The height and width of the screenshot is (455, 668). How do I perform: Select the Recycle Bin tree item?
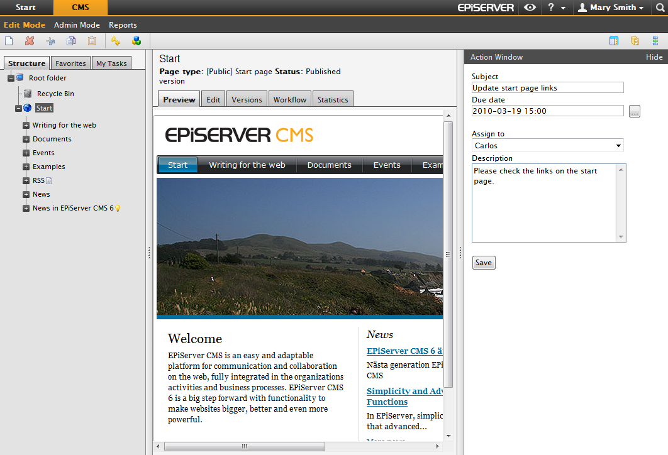[55, 94]
